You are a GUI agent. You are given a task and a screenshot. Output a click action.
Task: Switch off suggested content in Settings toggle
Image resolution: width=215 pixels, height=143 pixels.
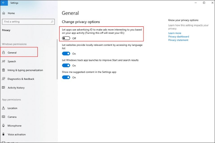[x=66, y=77]
